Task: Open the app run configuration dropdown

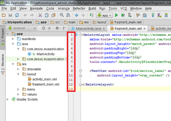Action: [x=104, y=15]
